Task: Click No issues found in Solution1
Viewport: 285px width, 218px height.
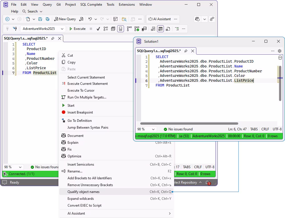Action: tap(178, 129)
